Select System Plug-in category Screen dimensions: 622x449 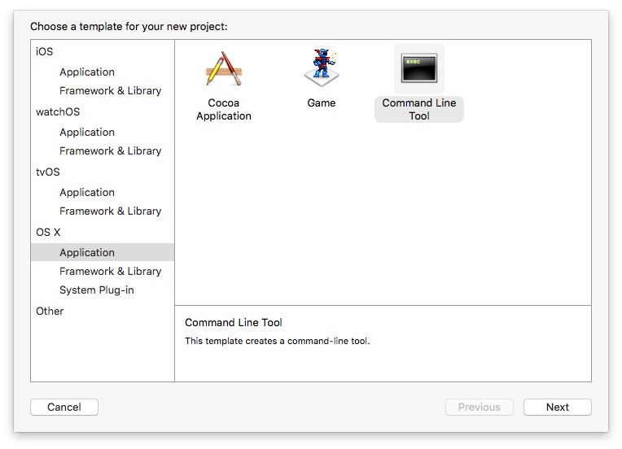(x=96, y=290)
